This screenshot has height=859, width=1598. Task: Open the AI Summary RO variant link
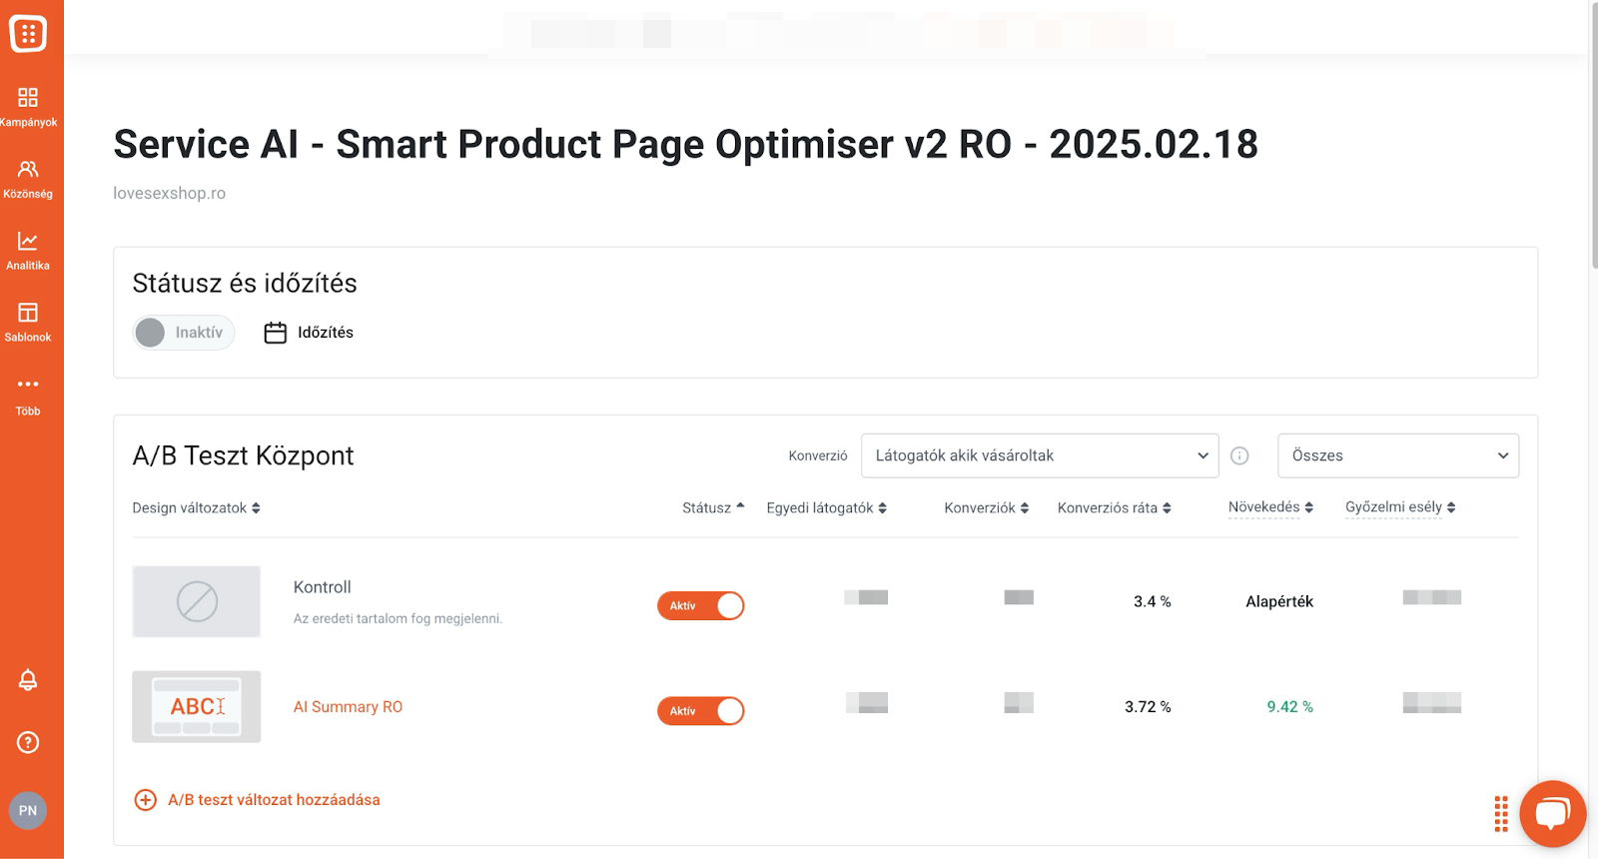coord(348,706)
